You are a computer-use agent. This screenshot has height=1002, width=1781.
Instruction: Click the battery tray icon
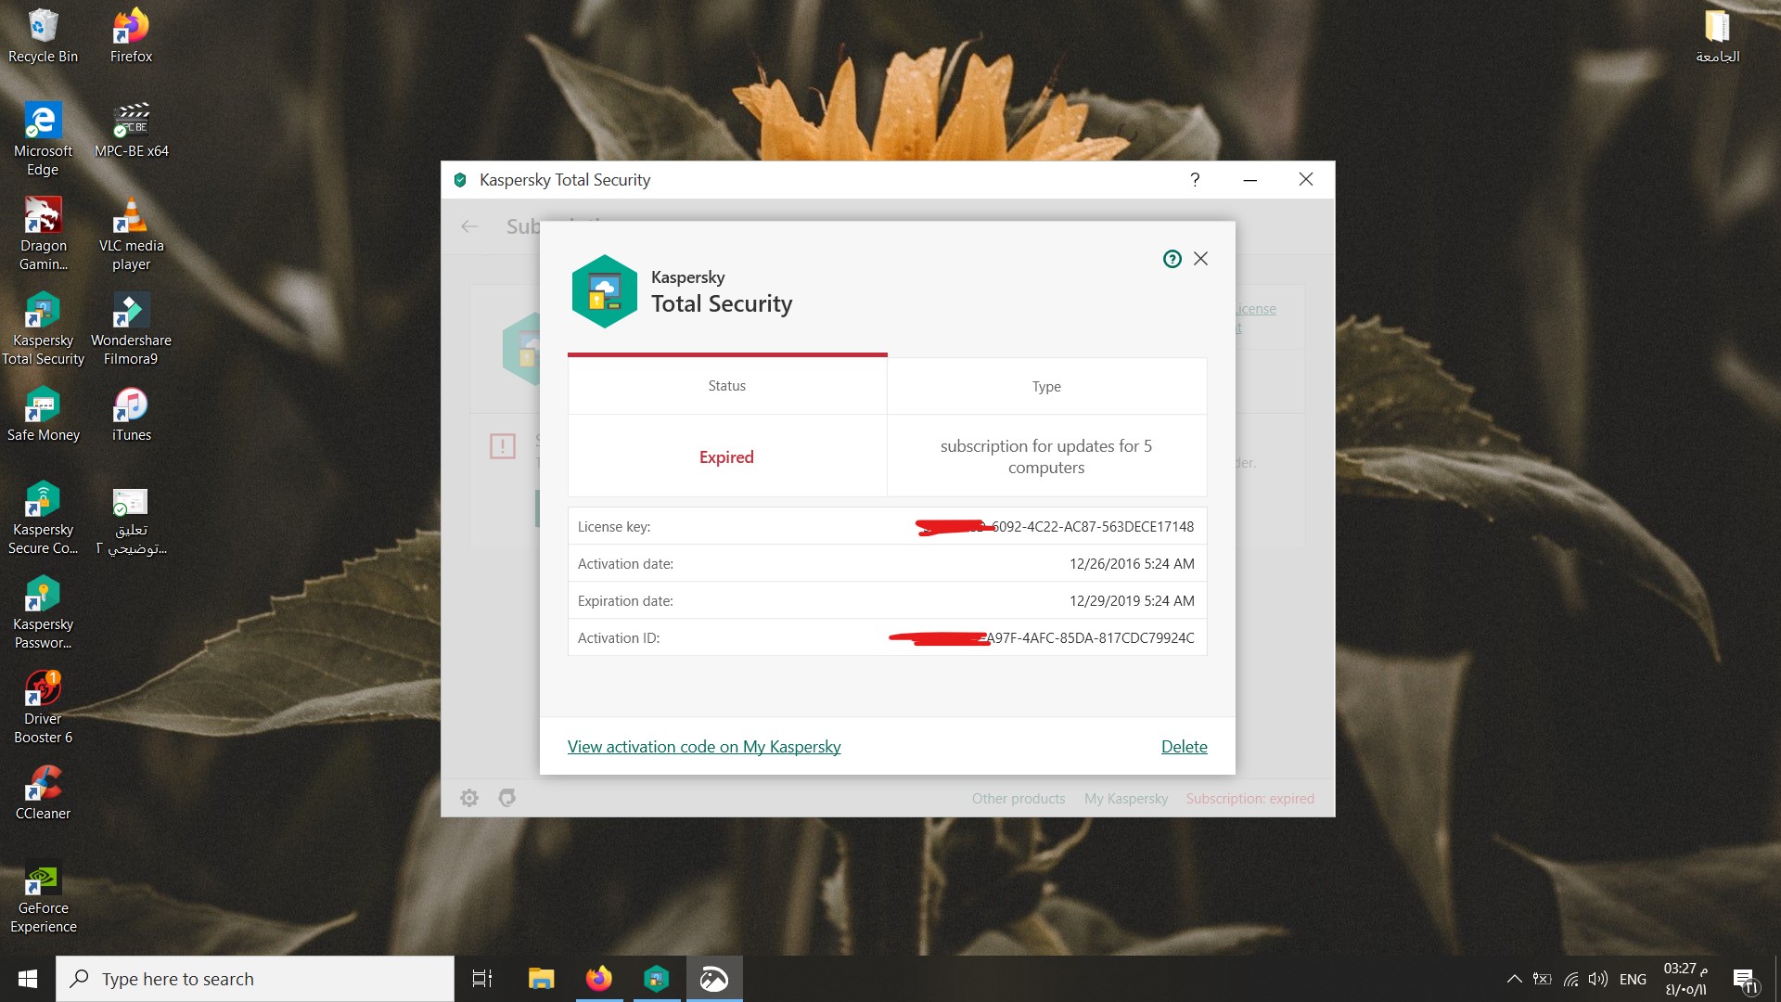[1542, 979]
